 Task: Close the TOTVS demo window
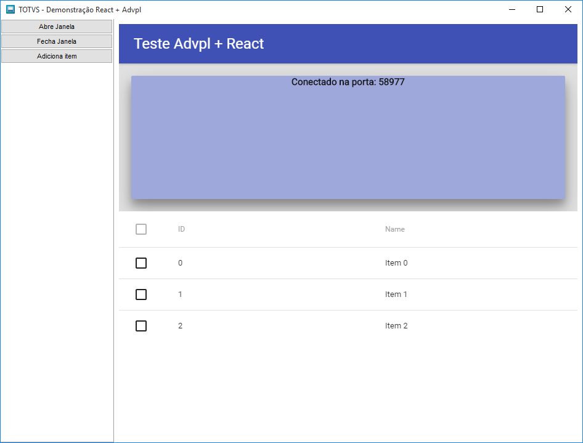click(x=568, y=10)
